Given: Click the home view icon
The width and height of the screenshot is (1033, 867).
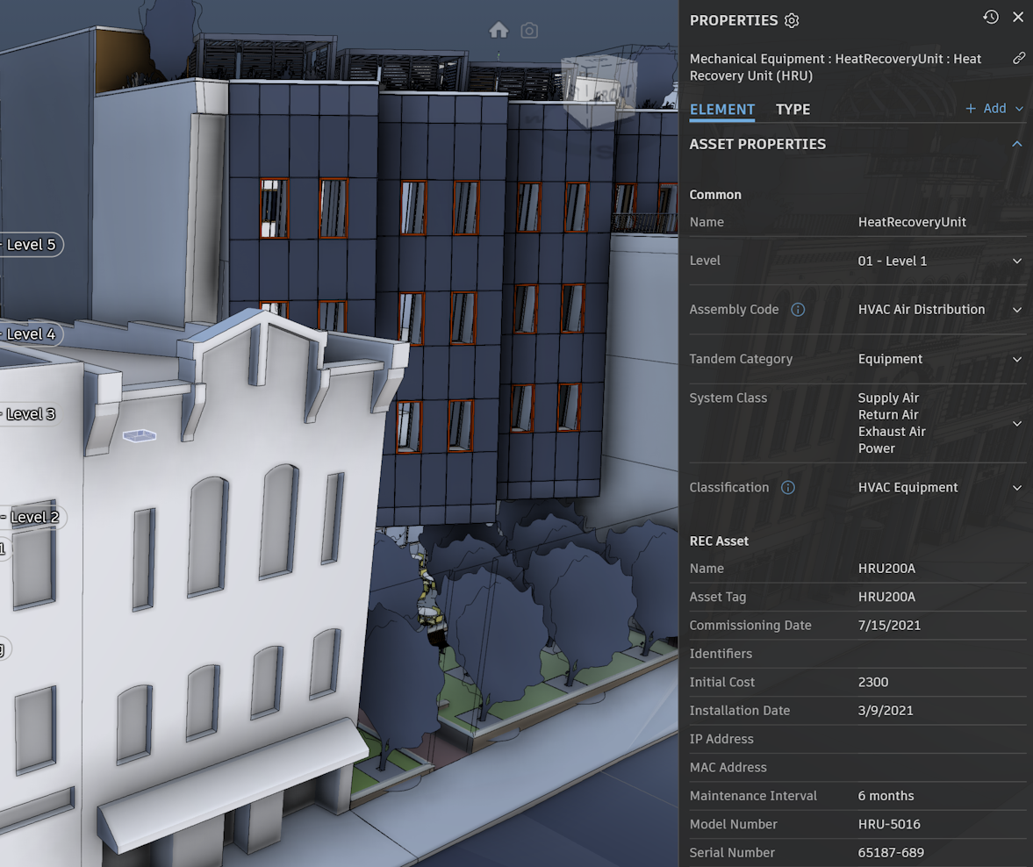Looking at the screenshot, I should 499,31.
